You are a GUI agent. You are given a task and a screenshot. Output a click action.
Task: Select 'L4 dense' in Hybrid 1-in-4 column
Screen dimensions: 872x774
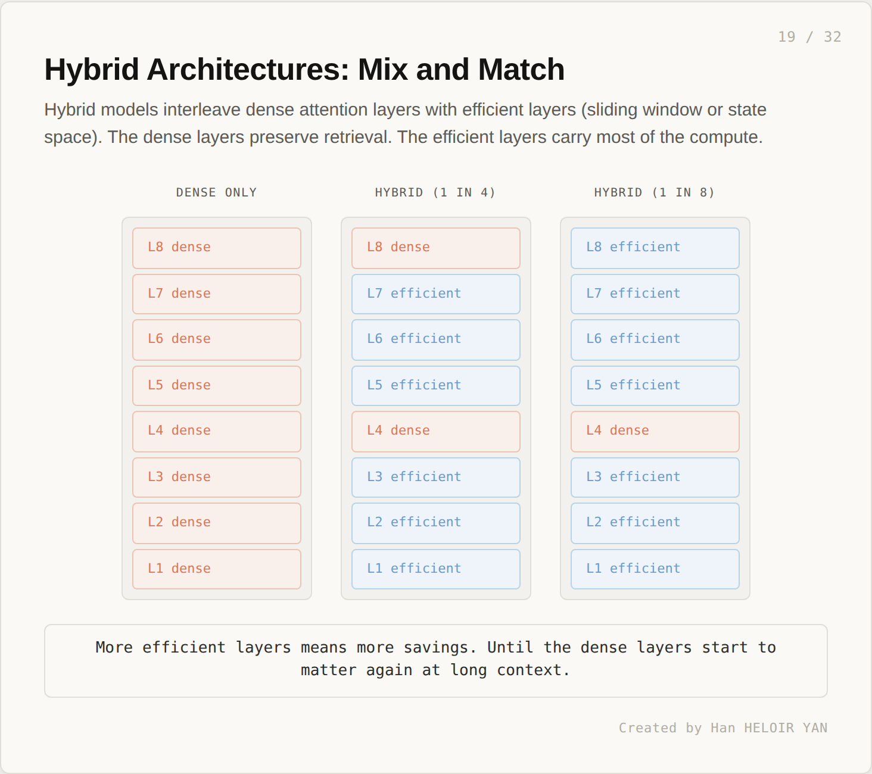pyautogui.click(x=436, y=432)
